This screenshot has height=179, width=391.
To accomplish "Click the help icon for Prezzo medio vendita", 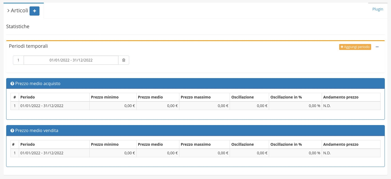I will point(12,131).
